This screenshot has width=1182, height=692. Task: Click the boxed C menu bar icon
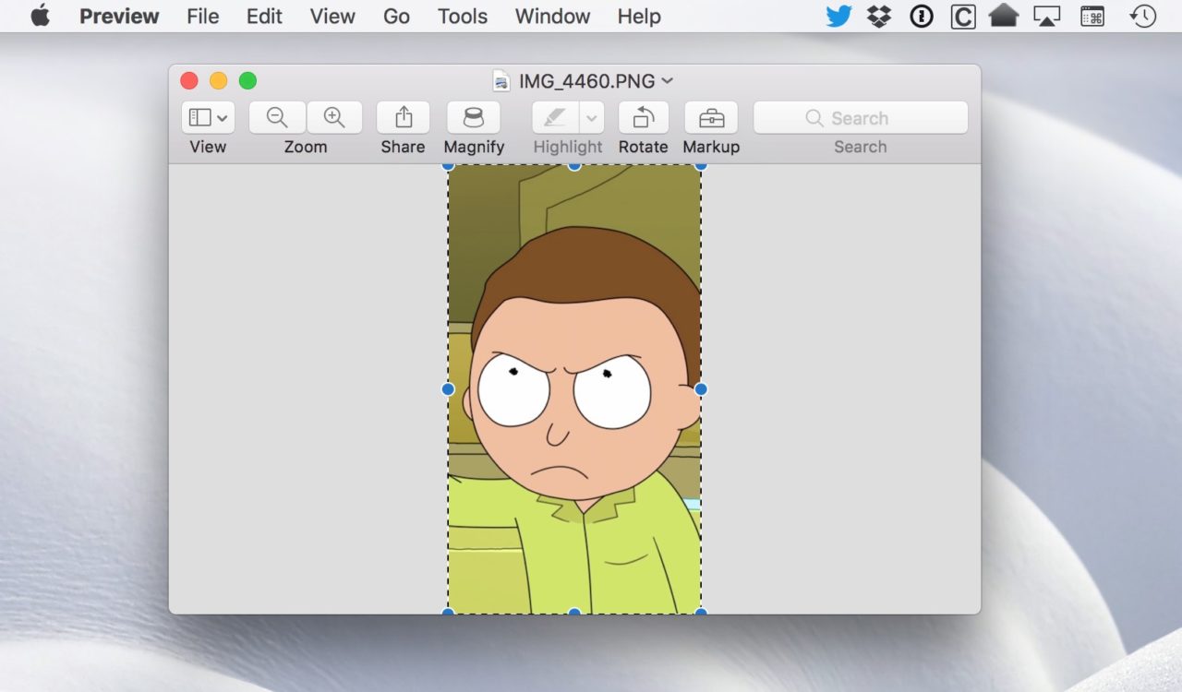point(962,16)
